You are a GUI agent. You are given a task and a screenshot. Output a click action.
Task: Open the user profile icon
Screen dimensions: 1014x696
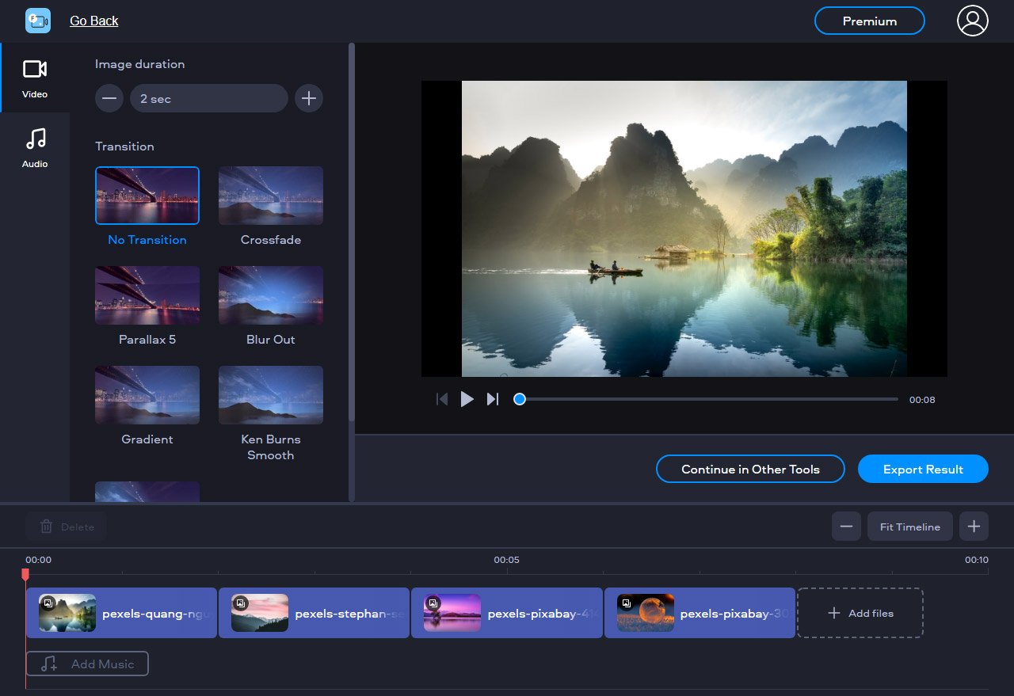coord(972,21)
